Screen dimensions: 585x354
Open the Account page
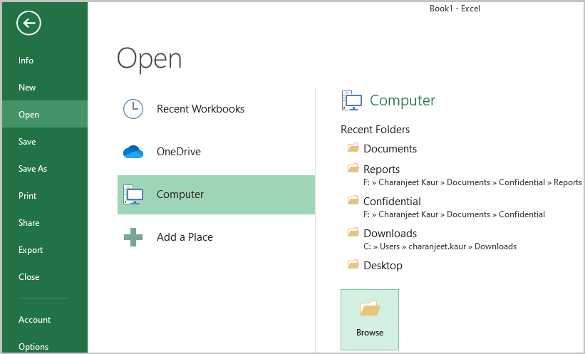pos(45,320)
